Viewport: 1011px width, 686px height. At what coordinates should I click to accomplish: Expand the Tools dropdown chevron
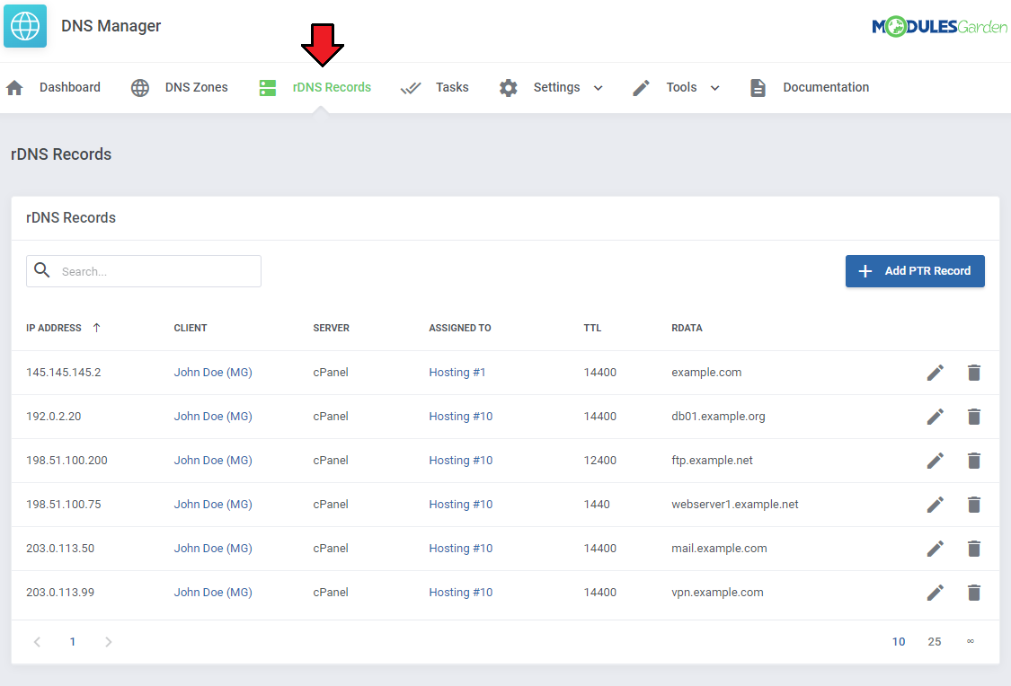click(715, 88)
